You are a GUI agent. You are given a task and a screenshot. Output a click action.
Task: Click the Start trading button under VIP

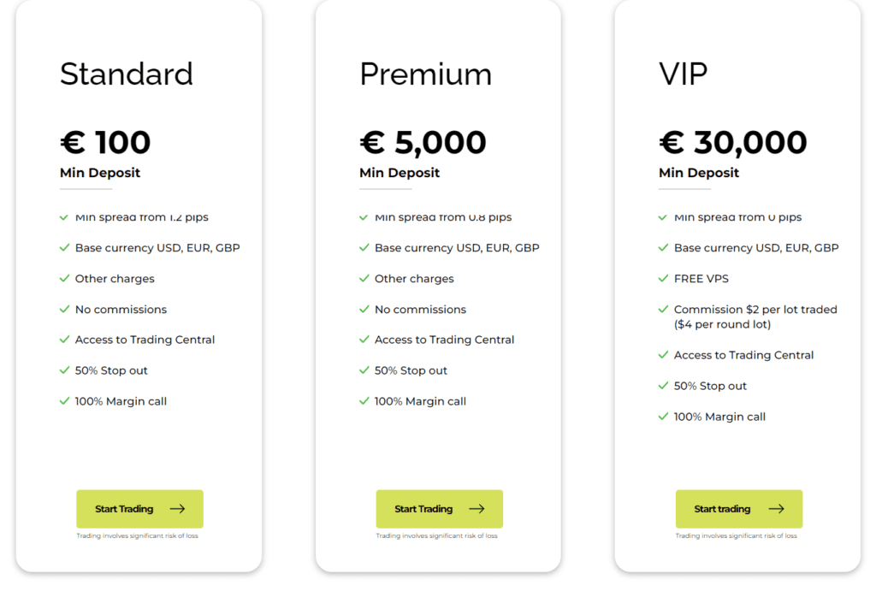point(738,509)
